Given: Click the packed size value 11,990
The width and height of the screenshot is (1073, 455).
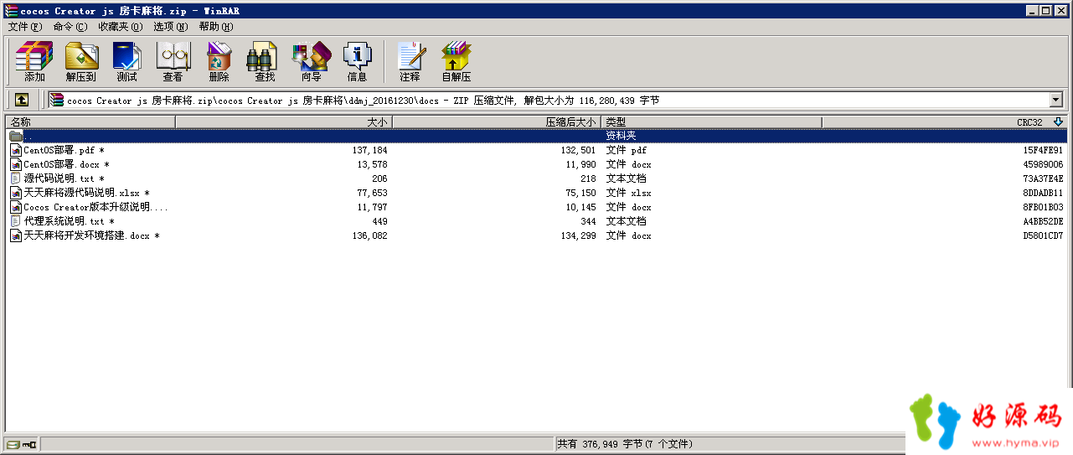Looking at the screenshot, I should tap(580, 164).
